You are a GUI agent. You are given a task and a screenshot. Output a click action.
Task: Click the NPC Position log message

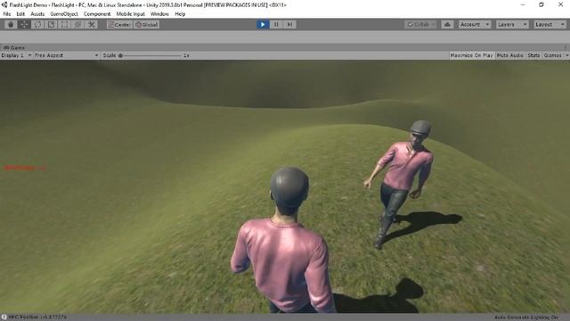pyautogui.click(x=37, y=317)
